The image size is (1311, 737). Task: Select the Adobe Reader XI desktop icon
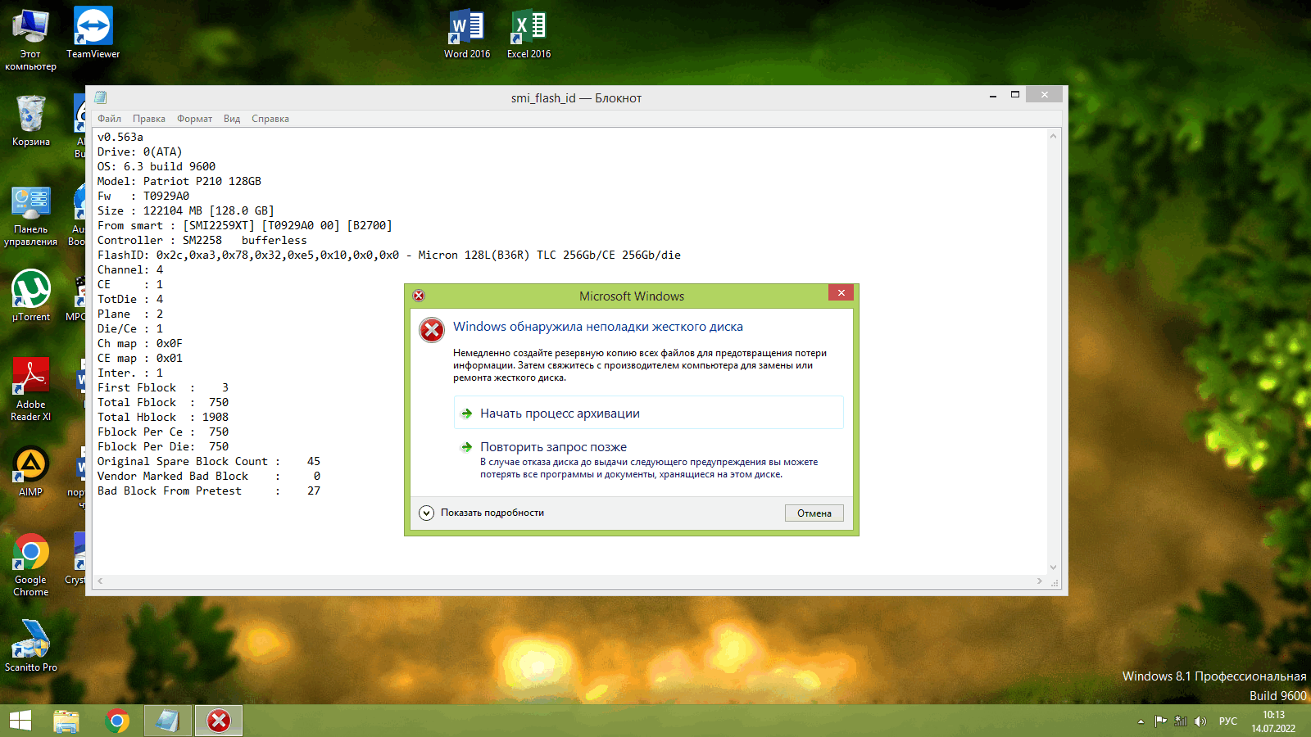click(x=31, y=390)
